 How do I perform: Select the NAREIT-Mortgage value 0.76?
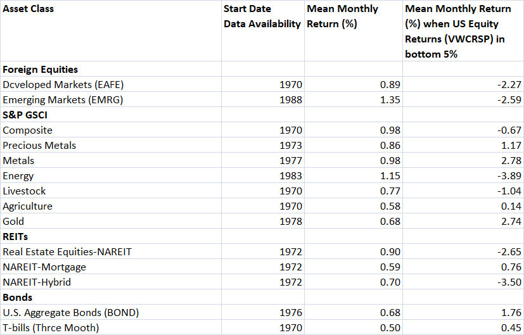511,267
